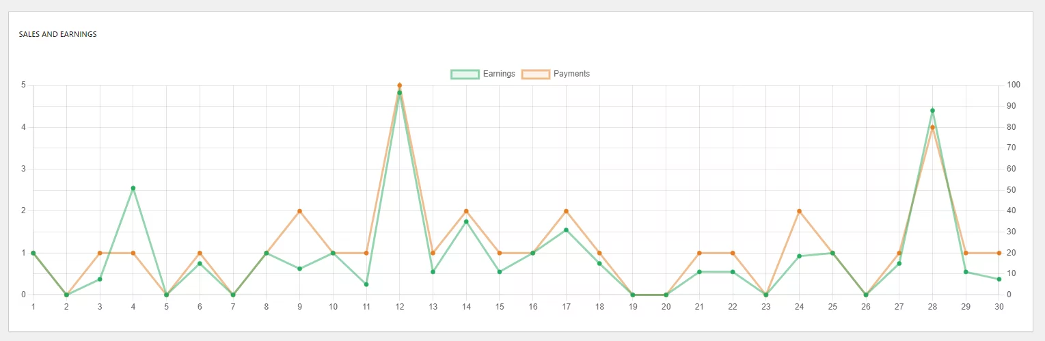
Task: Toggle the Earnings series via legend label
Action: click(x=499, y=74)
